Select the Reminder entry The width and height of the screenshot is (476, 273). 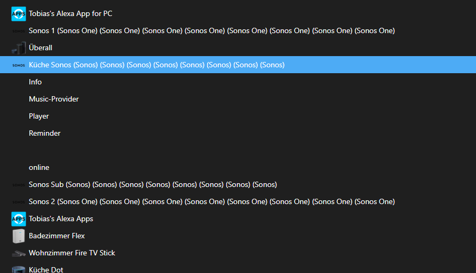45,134
